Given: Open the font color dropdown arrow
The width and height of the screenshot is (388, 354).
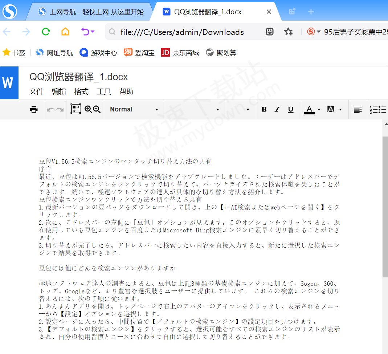Looking at the screenshot, I should [x=319, y=109].
